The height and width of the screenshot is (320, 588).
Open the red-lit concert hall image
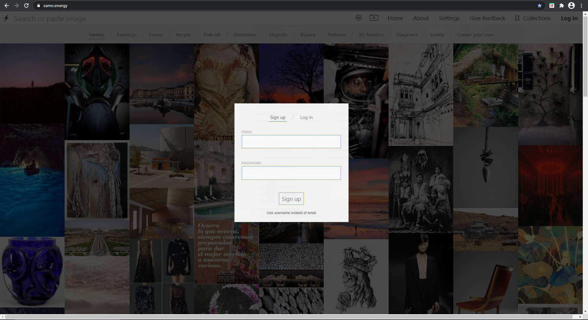pos(550,186)
